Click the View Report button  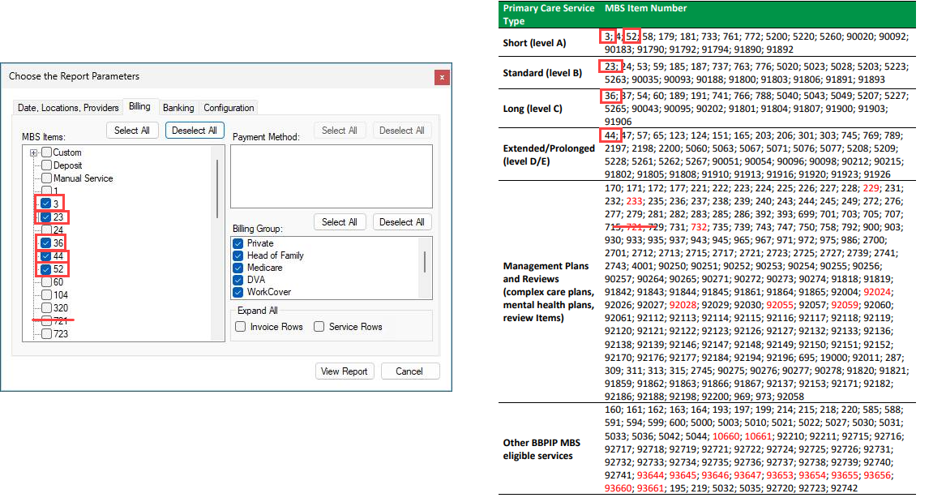344,371
